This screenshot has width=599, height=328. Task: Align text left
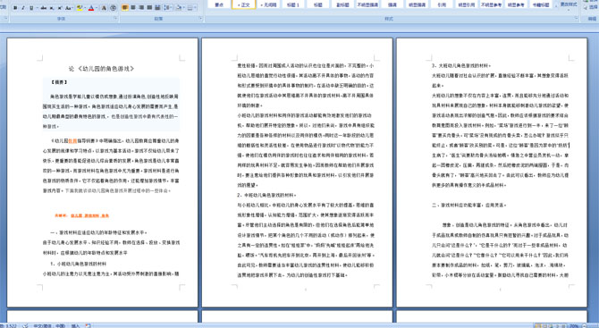click(125, 7)
